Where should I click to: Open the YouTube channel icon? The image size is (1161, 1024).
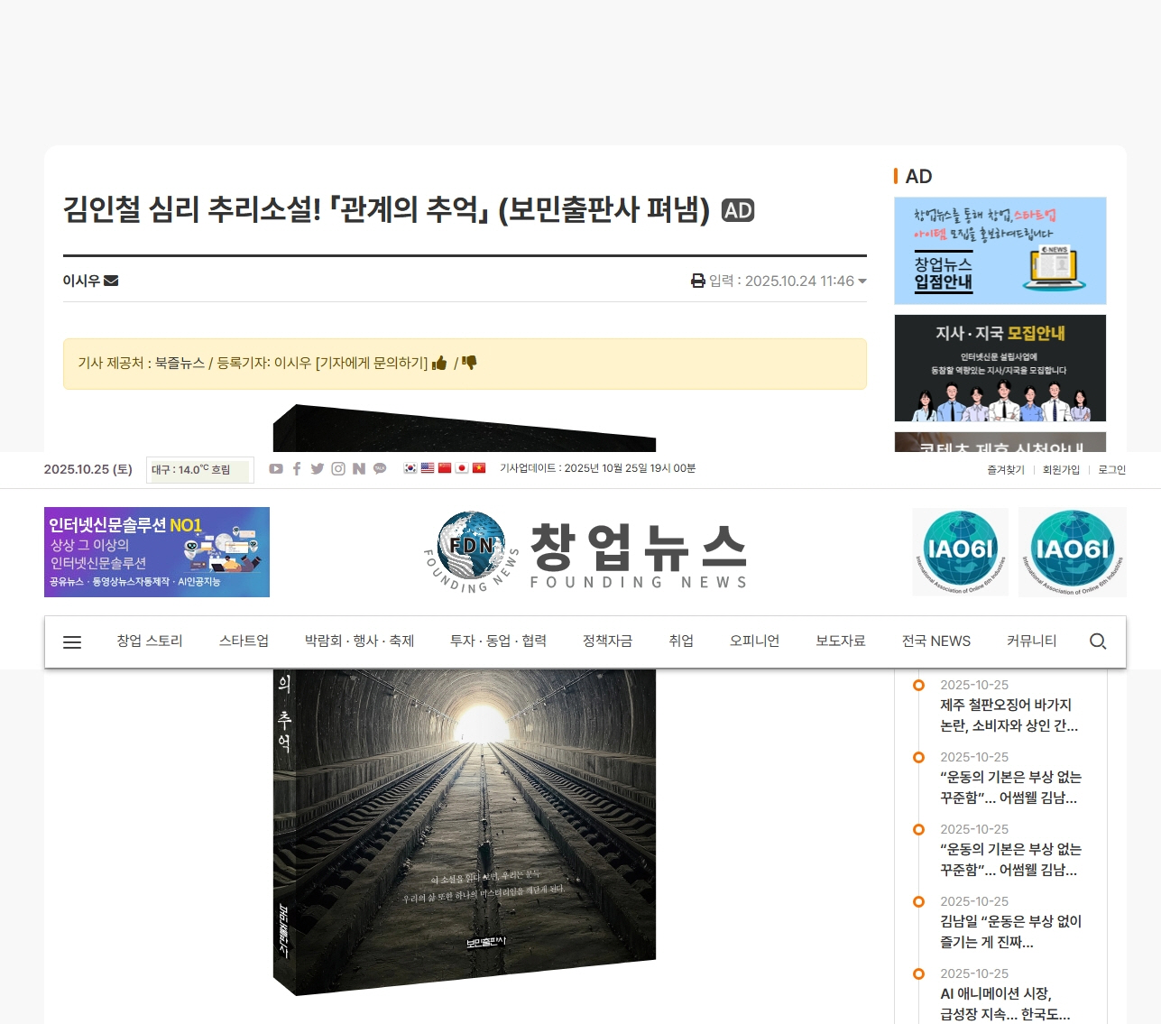pyautogui.click(x=276, y=469)
